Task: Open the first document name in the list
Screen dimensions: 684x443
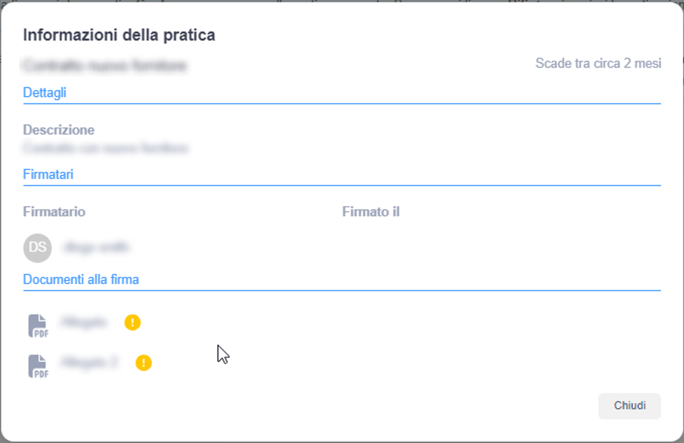Action: pos(84,322)
